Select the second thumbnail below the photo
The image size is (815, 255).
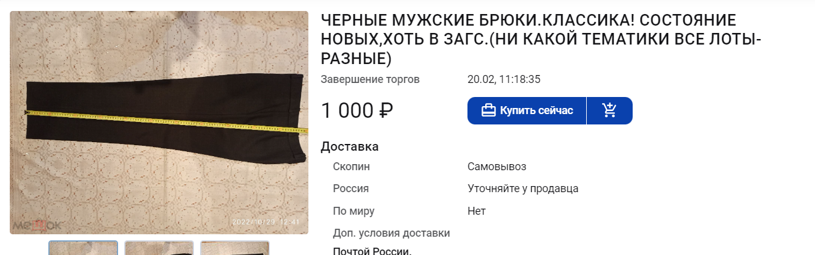point(159,248)
